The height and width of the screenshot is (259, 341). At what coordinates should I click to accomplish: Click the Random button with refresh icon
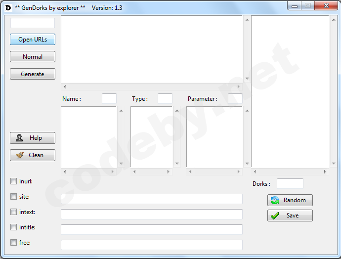click(x=290, y=200)
